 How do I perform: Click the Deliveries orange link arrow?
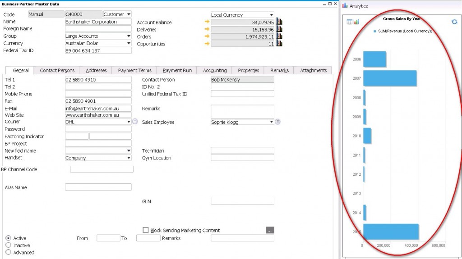[x=207, y=29]
